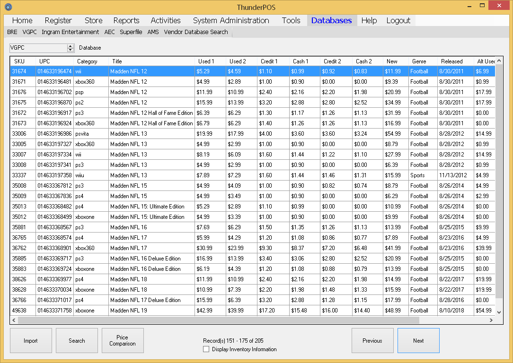This screenshot has height=363, width=513.
Task: Click psvita category cell
Action: pos(91,134)
